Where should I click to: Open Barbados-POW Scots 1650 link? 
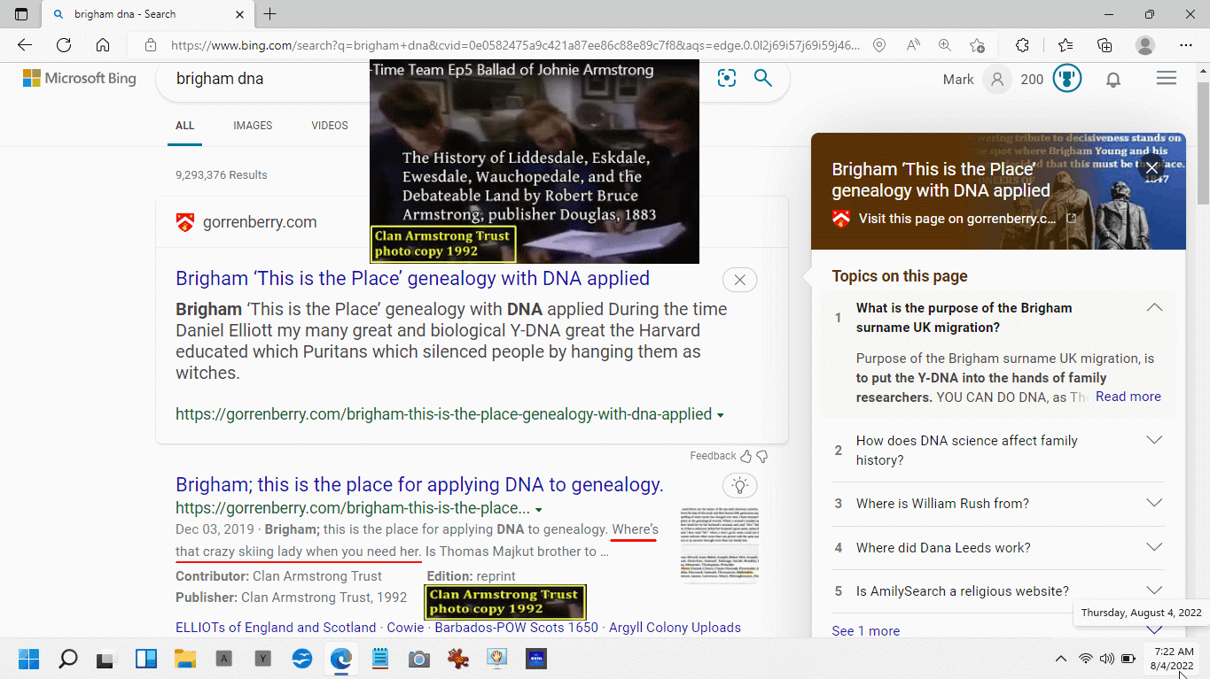coord(517,627)
